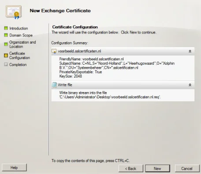
Task: Click the New Exchange Certificate title
Action: (60, 11)
